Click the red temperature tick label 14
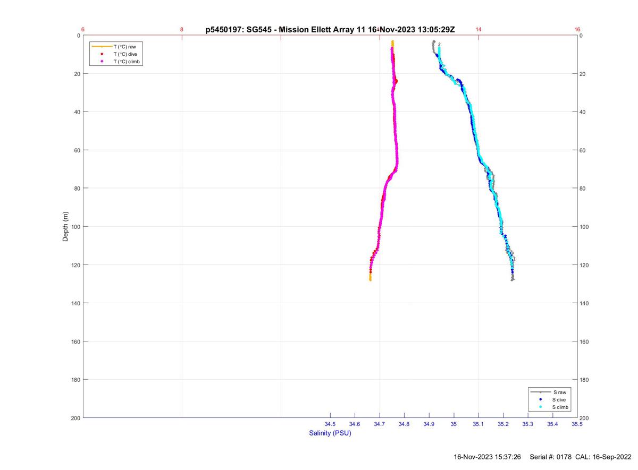 [478, 30]
